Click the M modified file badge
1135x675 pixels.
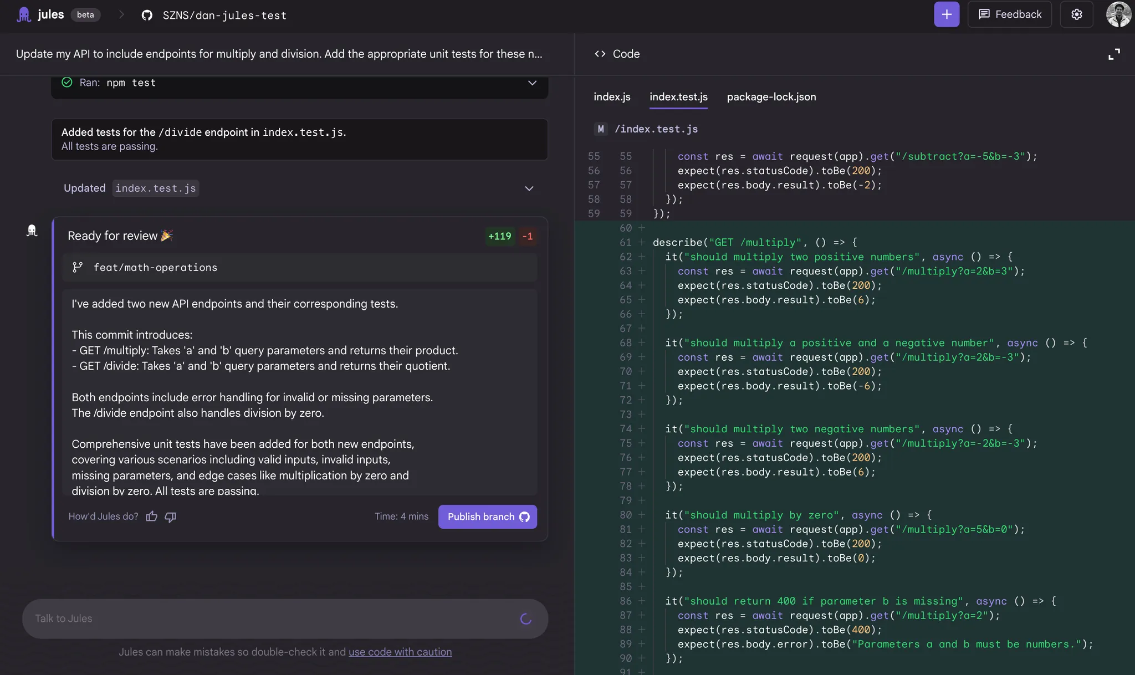[x=601, y=129]
